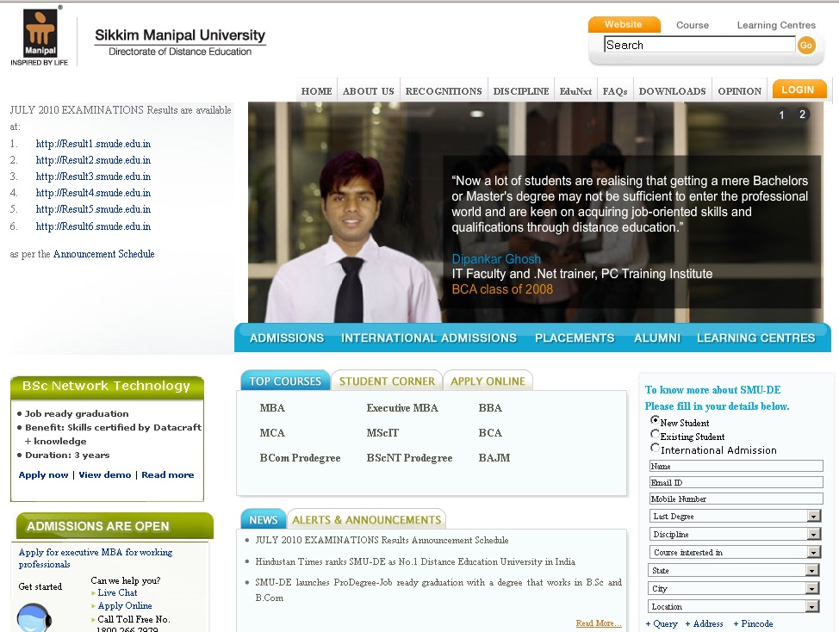Open the State dropdown
839x632 pixels.
coord(734,571)
